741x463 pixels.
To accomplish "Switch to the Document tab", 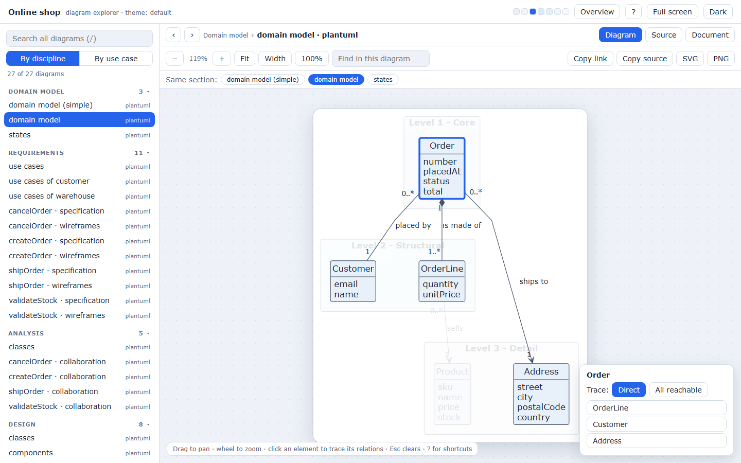I will [x=710, y=35].
